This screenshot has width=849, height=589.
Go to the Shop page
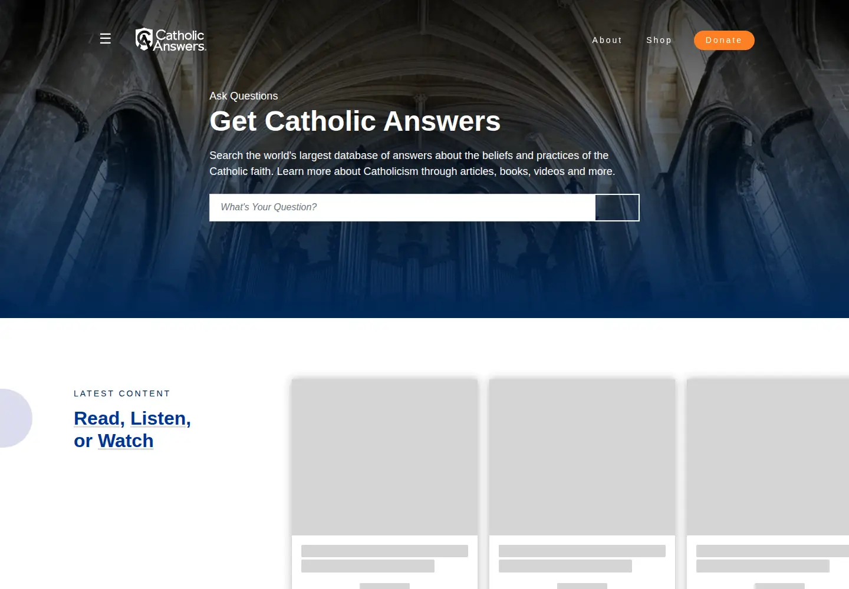coord(659,40)
